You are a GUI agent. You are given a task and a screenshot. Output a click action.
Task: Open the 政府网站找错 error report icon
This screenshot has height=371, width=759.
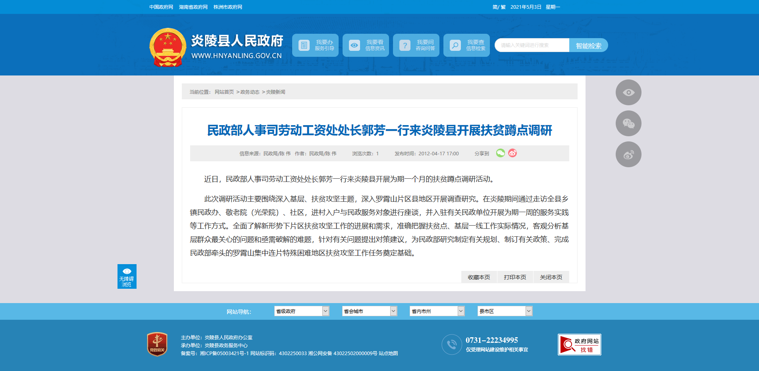579,344
